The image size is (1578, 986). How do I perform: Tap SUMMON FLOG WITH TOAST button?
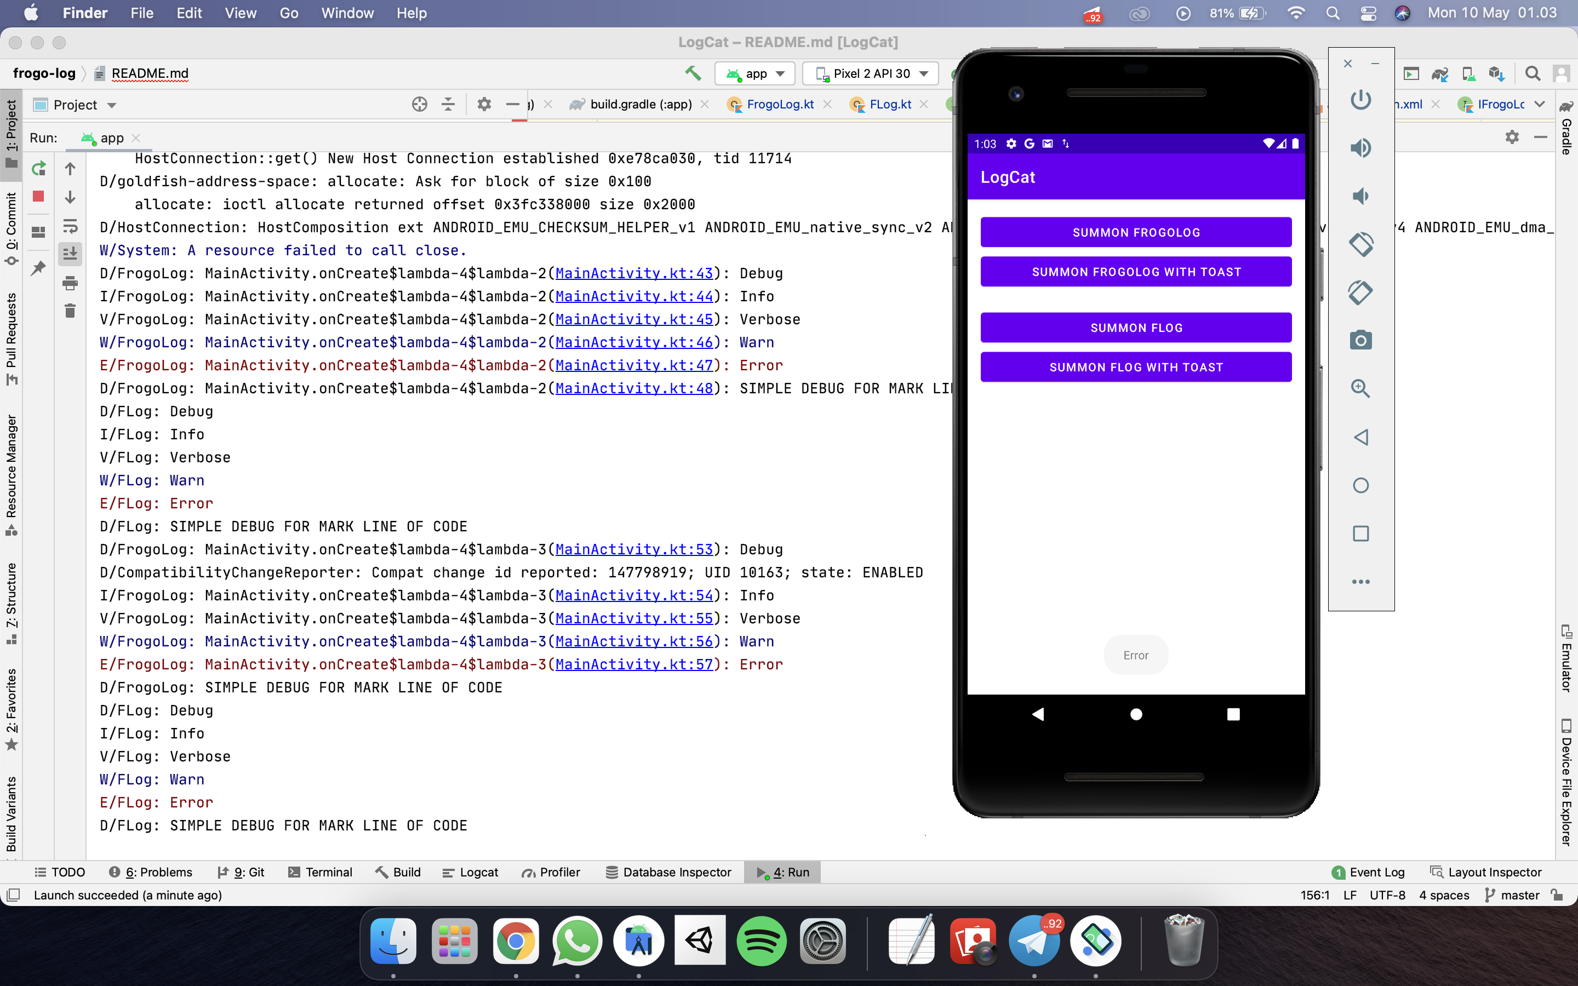coord(1136,366)
